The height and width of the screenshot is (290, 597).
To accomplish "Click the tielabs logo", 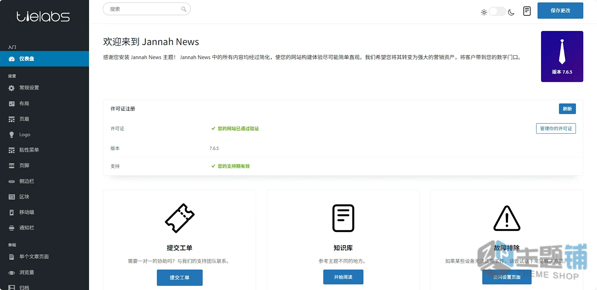I will pos(43,17).
